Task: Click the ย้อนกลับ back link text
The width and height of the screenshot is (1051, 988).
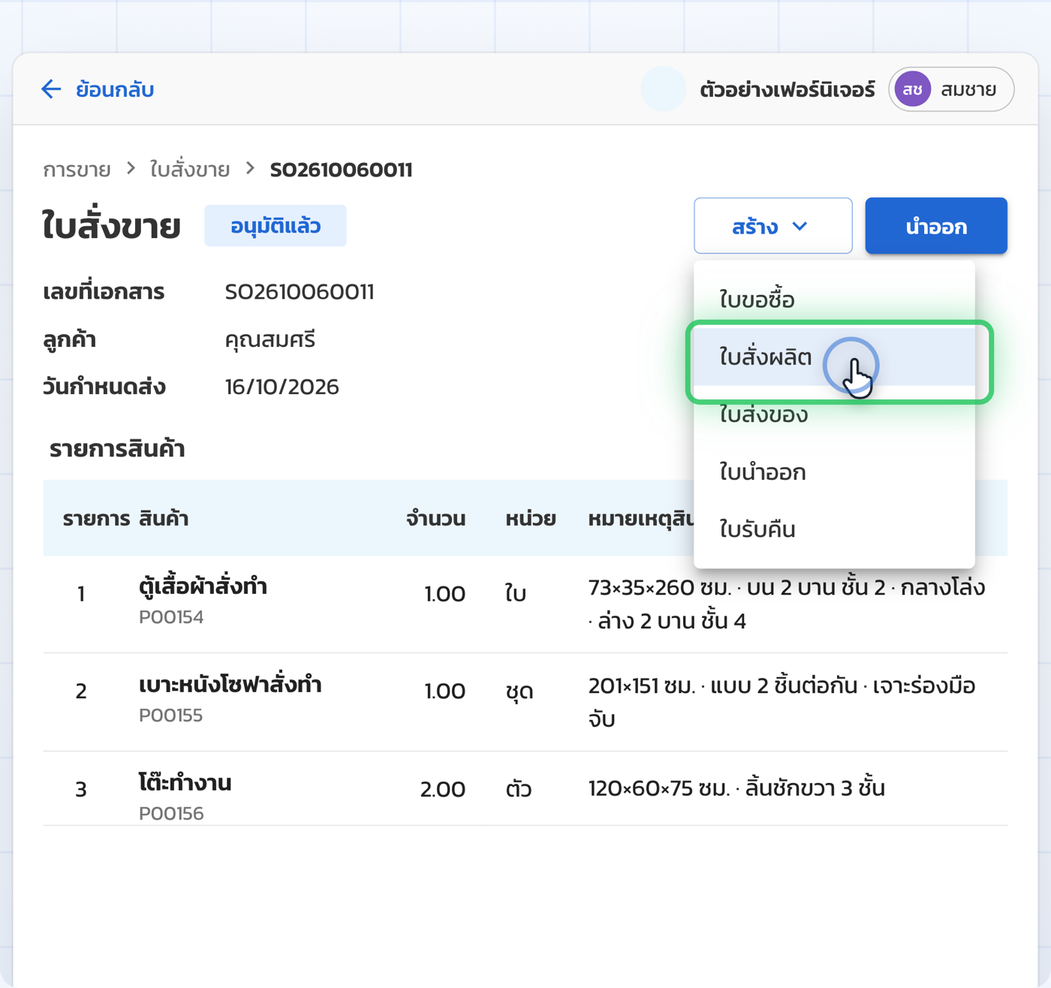Action: (115, 89)
